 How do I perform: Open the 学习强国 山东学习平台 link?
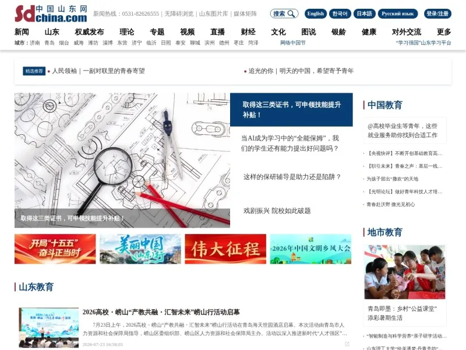click(423, 43)
